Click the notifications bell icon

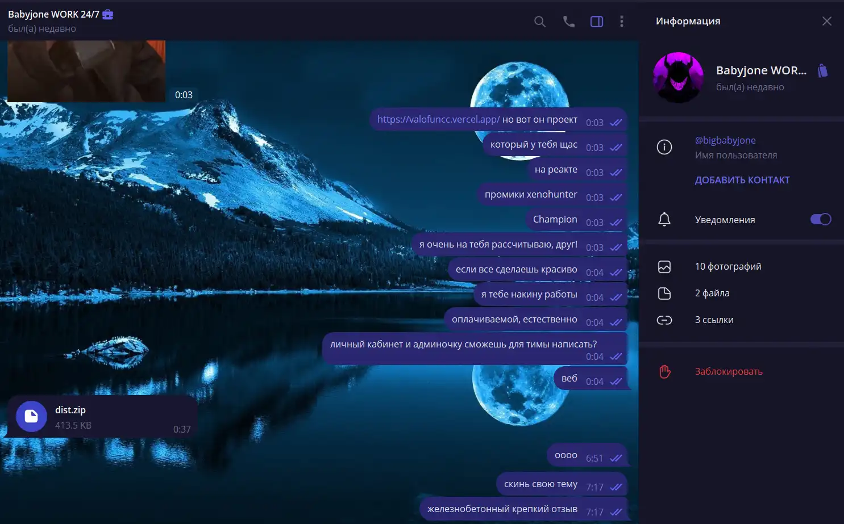click(664, 220)
